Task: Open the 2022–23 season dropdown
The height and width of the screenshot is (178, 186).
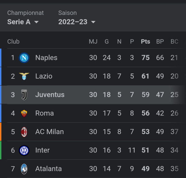Action: pyautogui.click(x=76, y=22)
